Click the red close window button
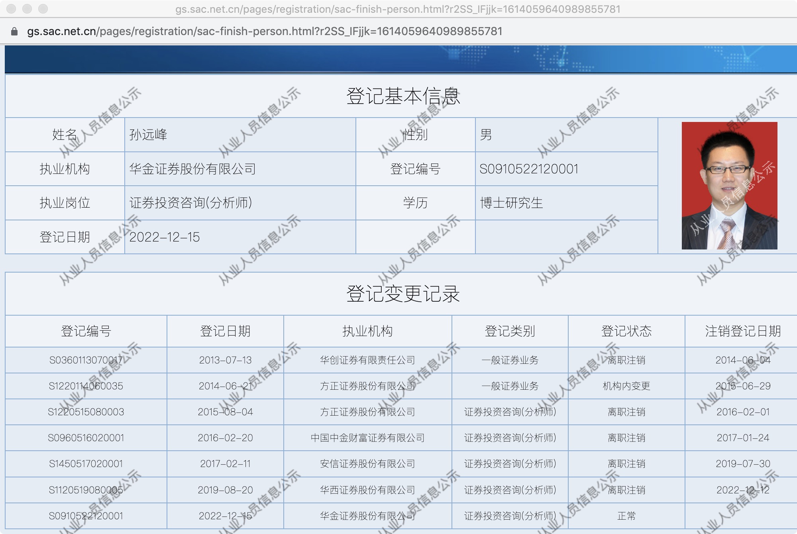This screenshot has width=797, height=534. [11, 9]
